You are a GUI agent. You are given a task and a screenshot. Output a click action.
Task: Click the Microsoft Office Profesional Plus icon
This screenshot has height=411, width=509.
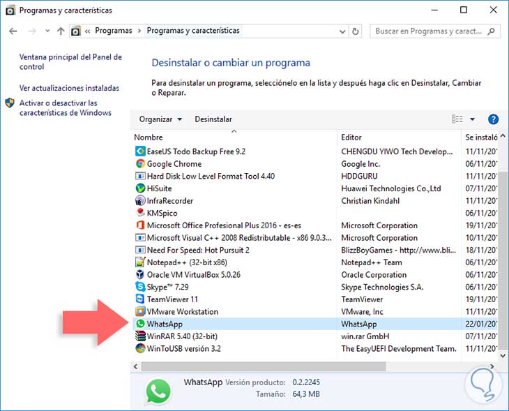click(x=140, y=225)
